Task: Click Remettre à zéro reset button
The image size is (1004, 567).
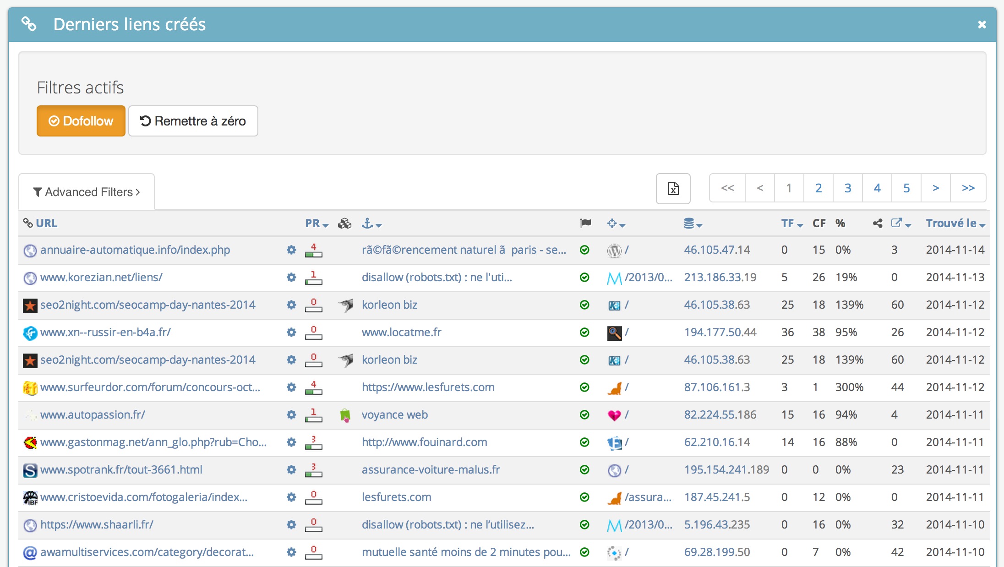Action: [193, 121]
